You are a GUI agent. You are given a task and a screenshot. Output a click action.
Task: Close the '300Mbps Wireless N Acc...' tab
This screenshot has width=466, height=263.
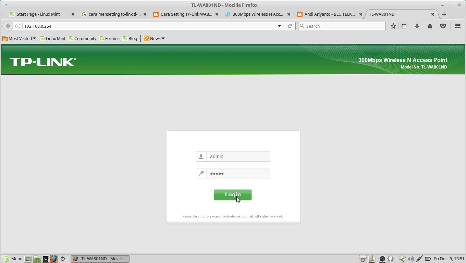(289, 14)
